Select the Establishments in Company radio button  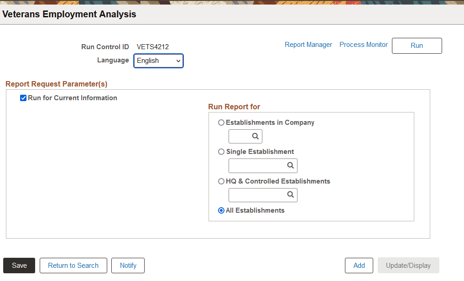221,123
